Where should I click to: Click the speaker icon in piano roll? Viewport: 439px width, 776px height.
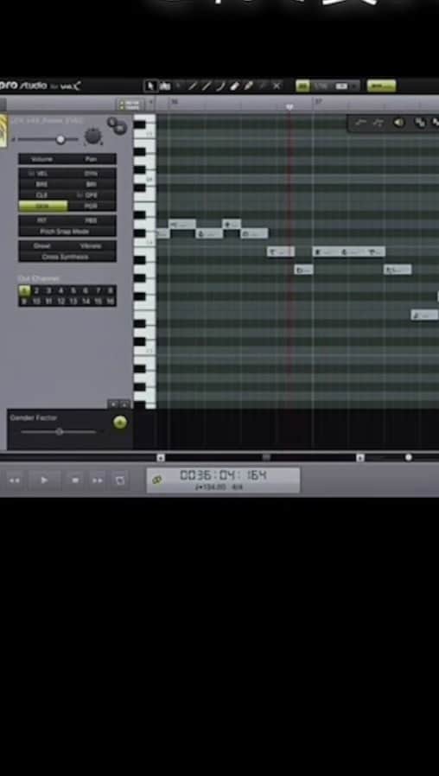tap(399, 123)
